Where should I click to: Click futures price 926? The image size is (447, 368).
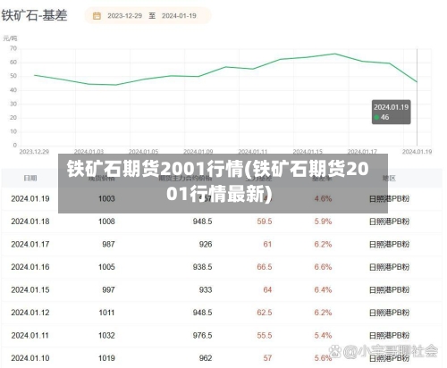pyautogui.click(x=206, y=245)
